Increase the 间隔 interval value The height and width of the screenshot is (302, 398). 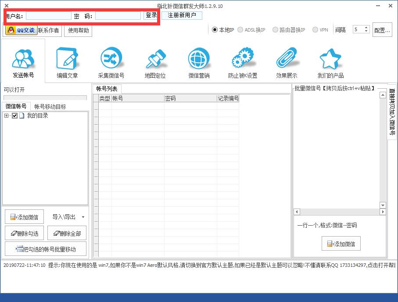pyautogui.click(x=366, y=27)
